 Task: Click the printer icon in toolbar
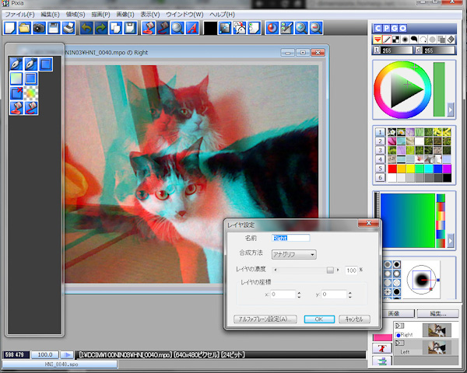pos(68,28)
